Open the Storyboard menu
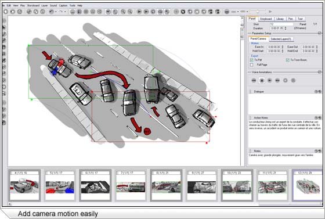The width and height of the screenshot is (325, 219). tap(33, 6)
